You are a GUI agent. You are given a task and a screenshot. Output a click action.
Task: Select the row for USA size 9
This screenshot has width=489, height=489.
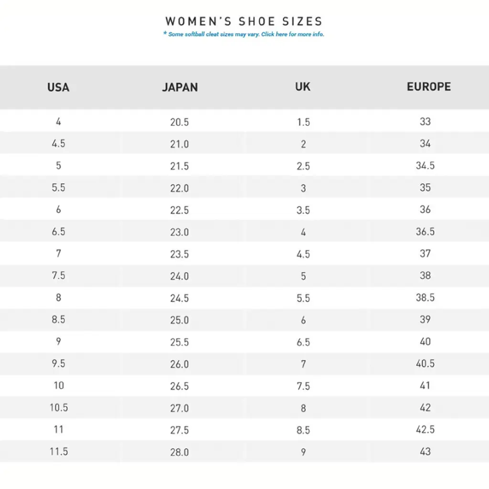click(x=58, y=342)
